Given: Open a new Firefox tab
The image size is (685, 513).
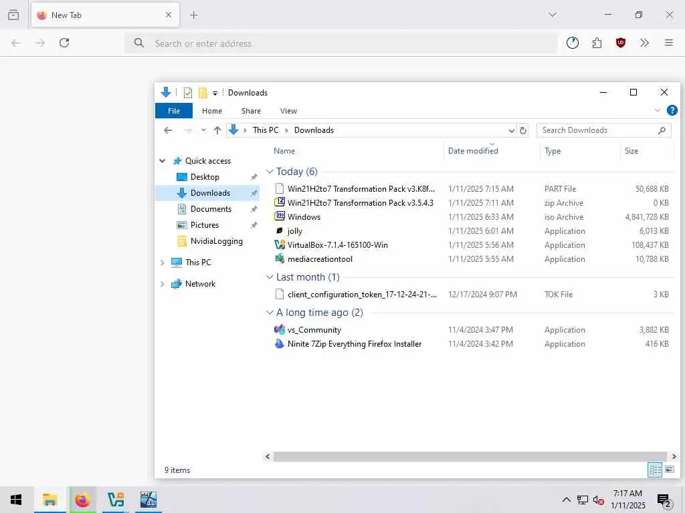Looking at the screenshot, I should pyautogui.click(x=194, y=15).
